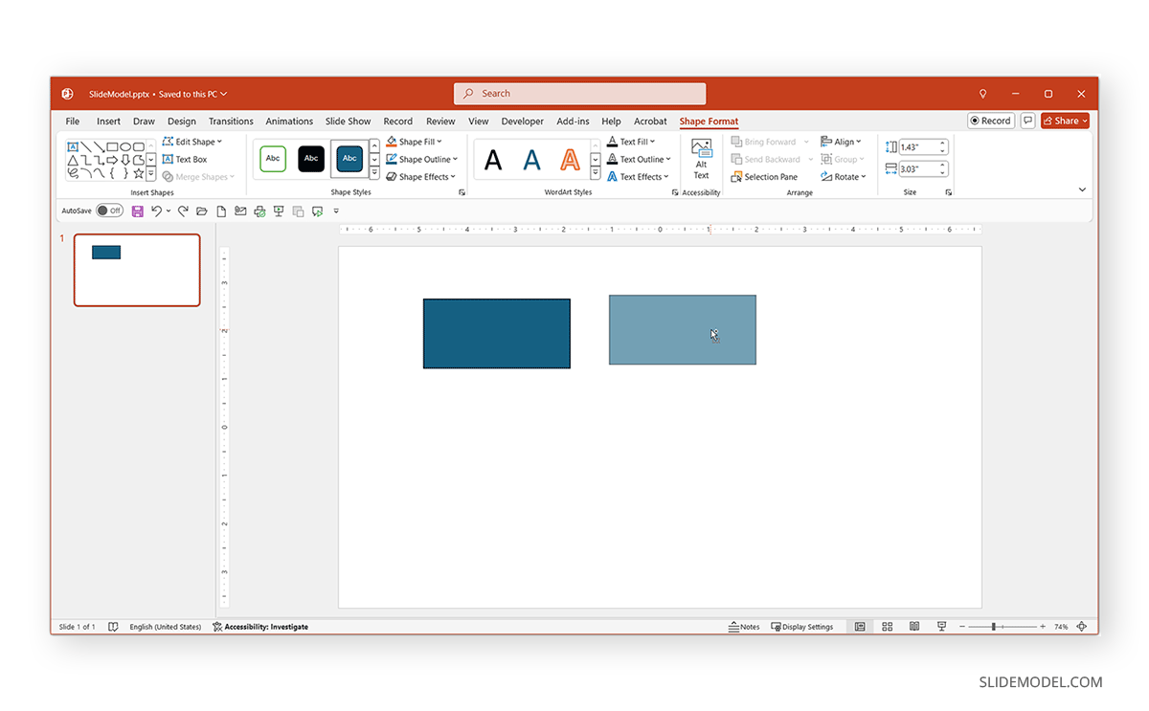The height and width of the screenshot is (711, 1149).
Task: Select the Text Box tool
Action: click(x=186, y=159)
